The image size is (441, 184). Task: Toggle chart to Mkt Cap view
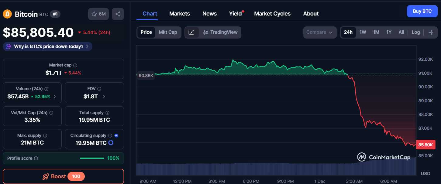[168, 32]
